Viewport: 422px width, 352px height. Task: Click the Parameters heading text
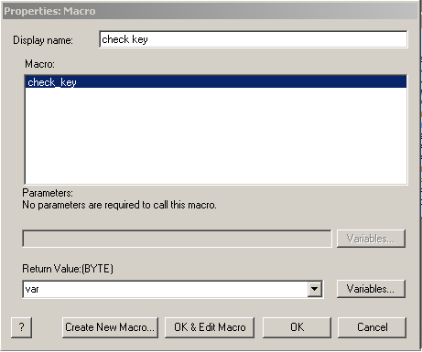pos(48,193)
